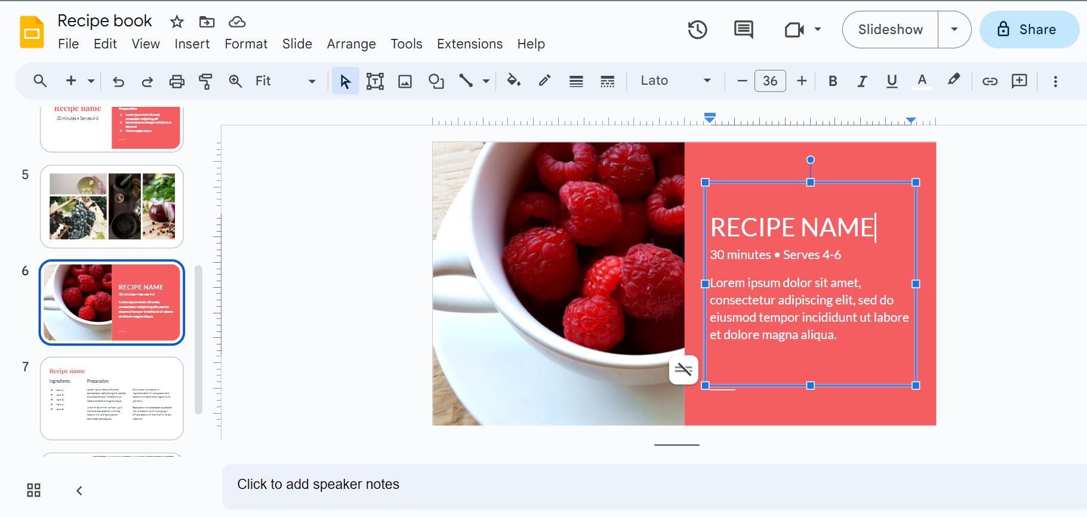Click the insert link icon

click(x=990, y=81)
